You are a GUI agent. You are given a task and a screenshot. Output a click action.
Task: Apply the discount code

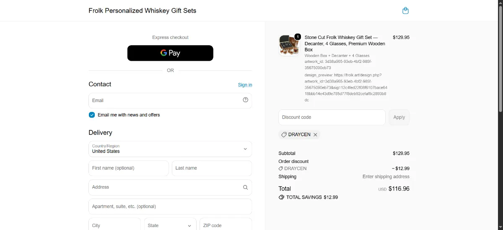tap(399, 117)
